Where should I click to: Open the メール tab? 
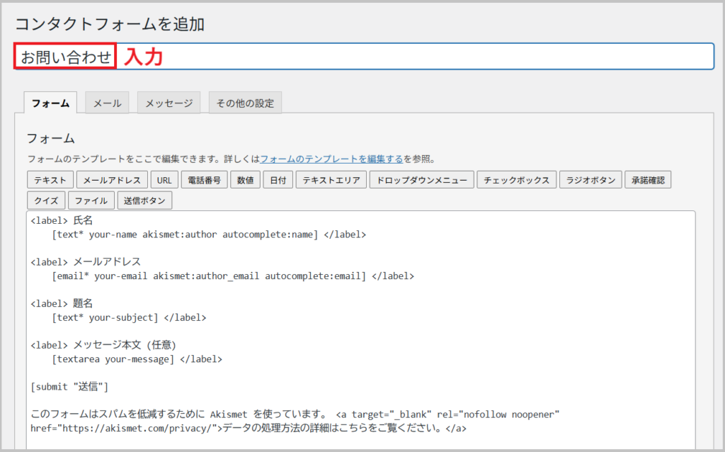coord(108,103)
